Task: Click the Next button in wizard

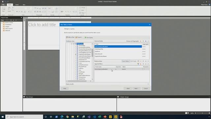Action: click(136, 89)
